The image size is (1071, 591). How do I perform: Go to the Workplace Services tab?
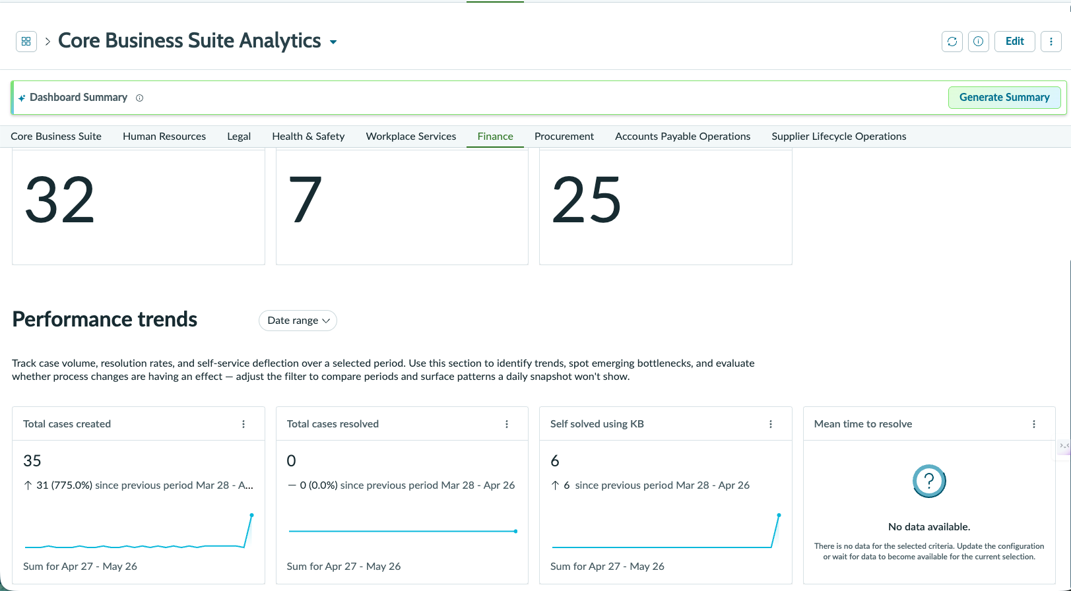point(411,137)
